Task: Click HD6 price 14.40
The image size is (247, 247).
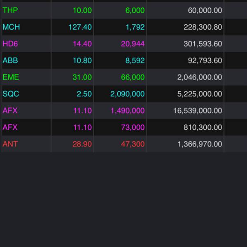Action: [x=82, y=44]
